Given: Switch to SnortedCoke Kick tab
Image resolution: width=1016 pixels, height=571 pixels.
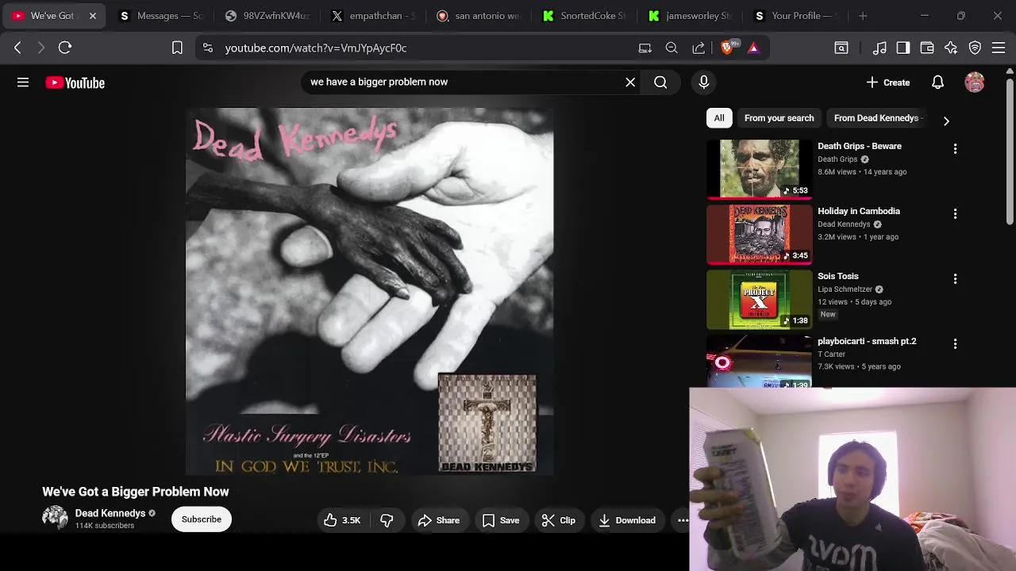Looking at the screenshot, I should [584, 16].
